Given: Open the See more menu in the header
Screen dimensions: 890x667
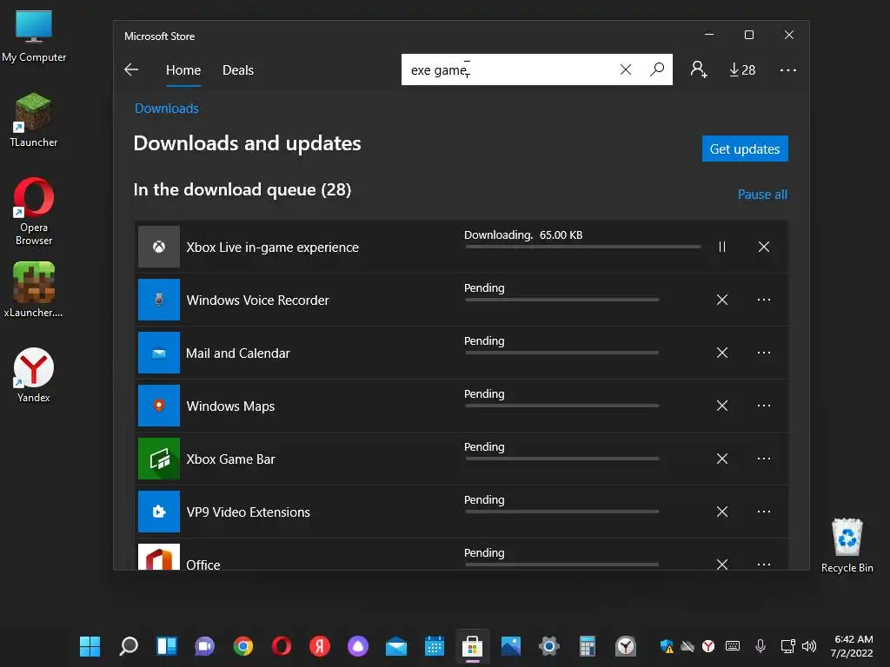Looking at the screenshot, I should [787, 70].
